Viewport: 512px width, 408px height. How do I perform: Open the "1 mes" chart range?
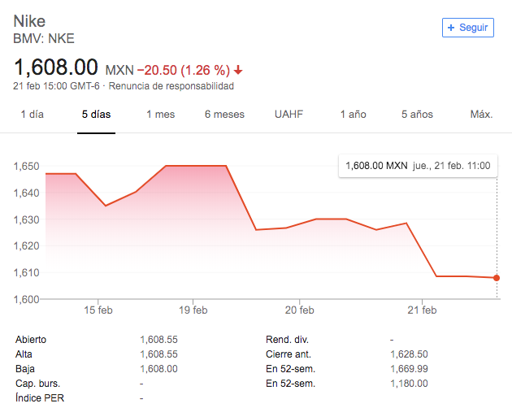[x=160, y=115]
